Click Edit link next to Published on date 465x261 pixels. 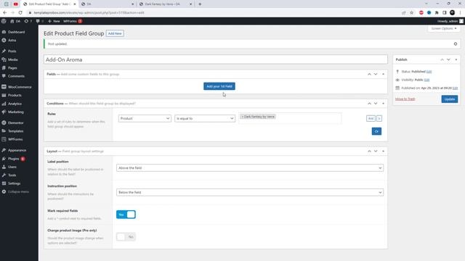(456, 88)
